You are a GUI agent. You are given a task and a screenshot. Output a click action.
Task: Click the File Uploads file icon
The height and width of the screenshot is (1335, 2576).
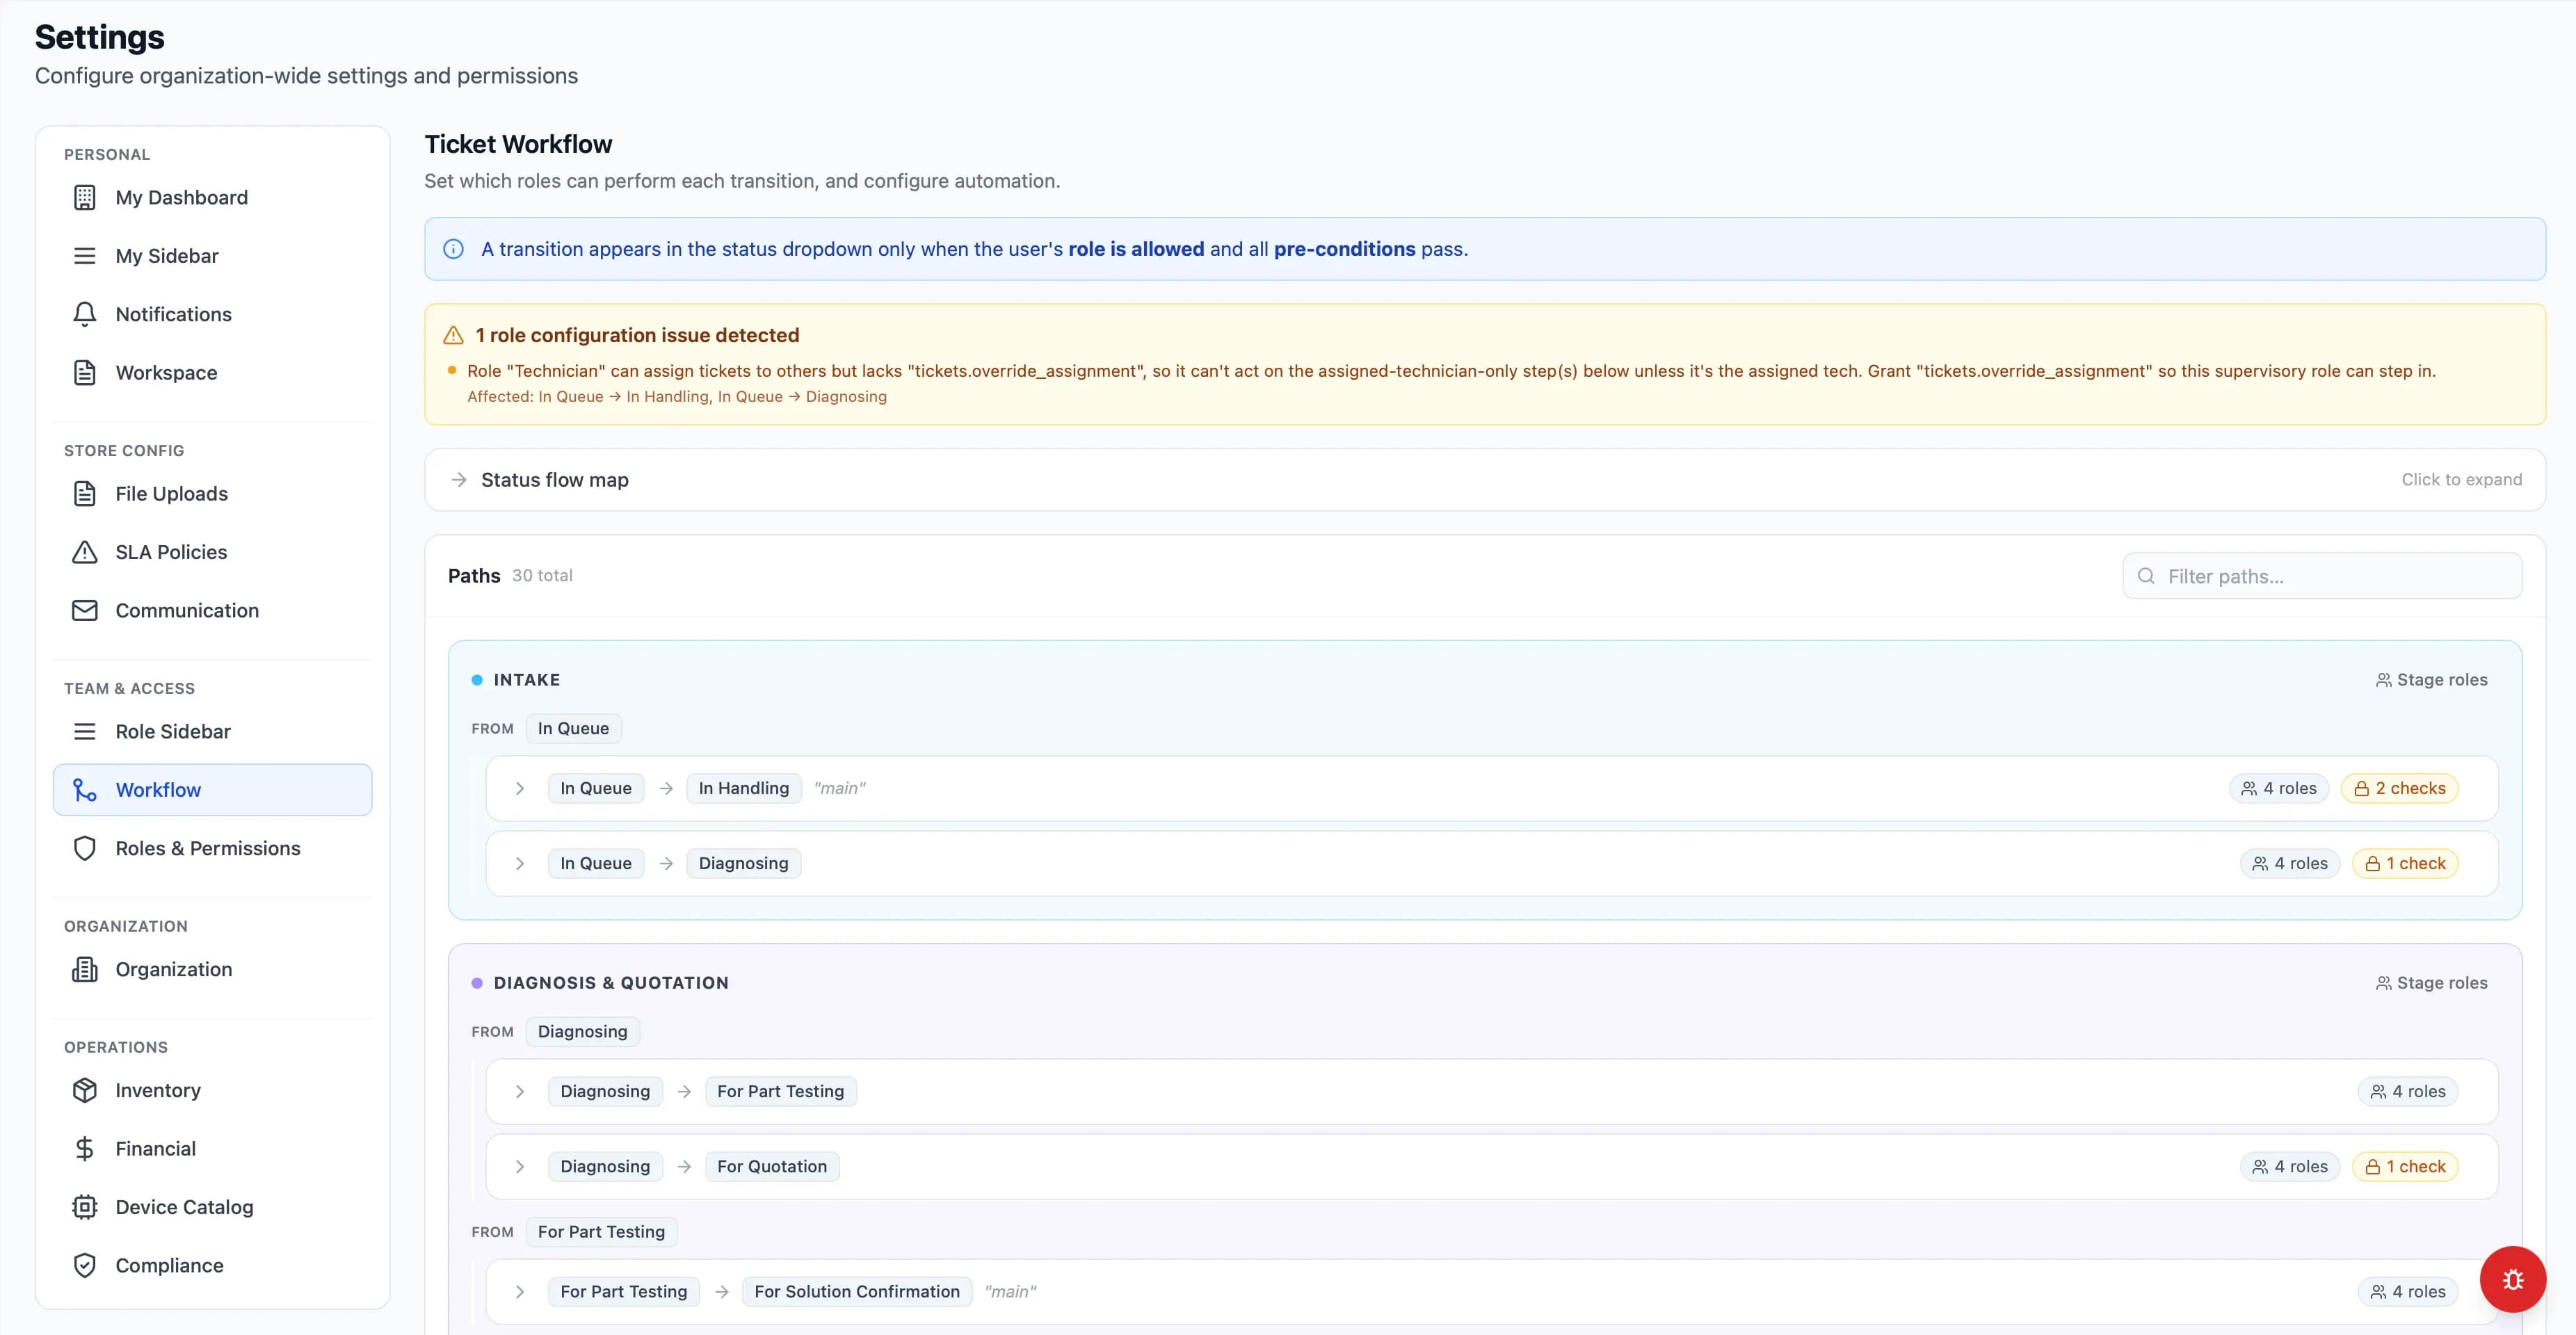tap(85, 494)
